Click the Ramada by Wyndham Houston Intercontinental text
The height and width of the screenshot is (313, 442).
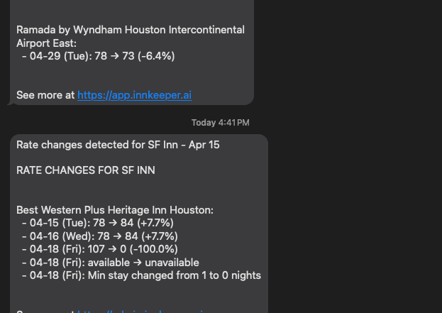coord(131,30)
